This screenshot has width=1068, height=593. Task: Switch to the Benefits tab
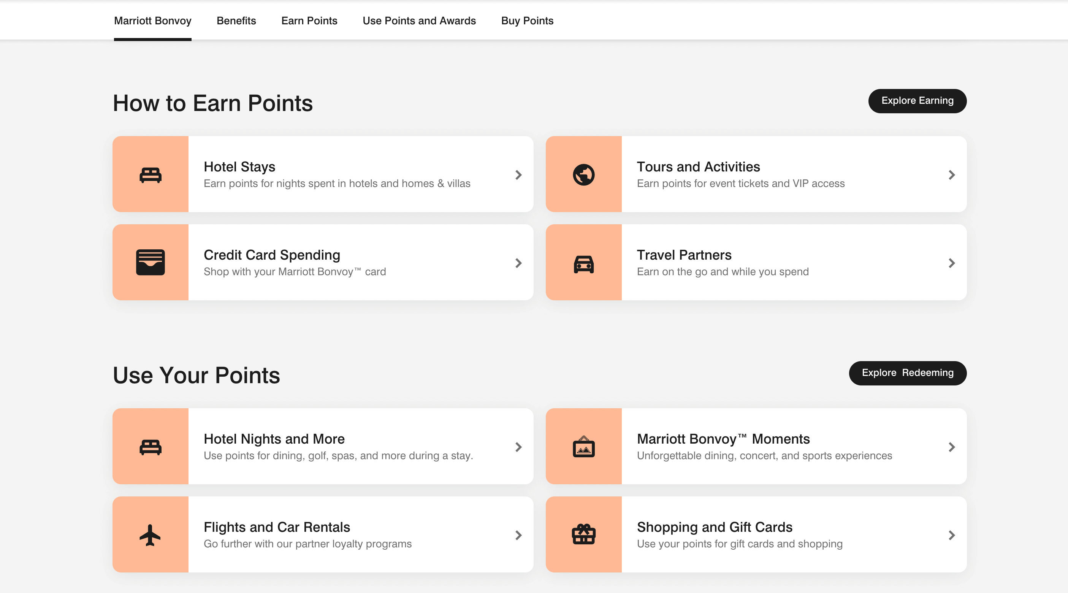coord(236,20)
